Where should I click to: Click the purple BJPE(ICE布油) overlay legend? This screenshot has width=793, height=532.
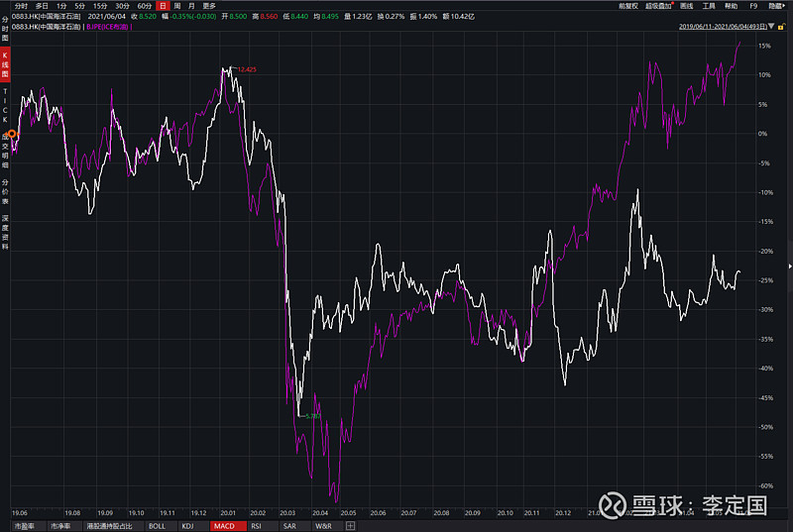coord(107,27)
